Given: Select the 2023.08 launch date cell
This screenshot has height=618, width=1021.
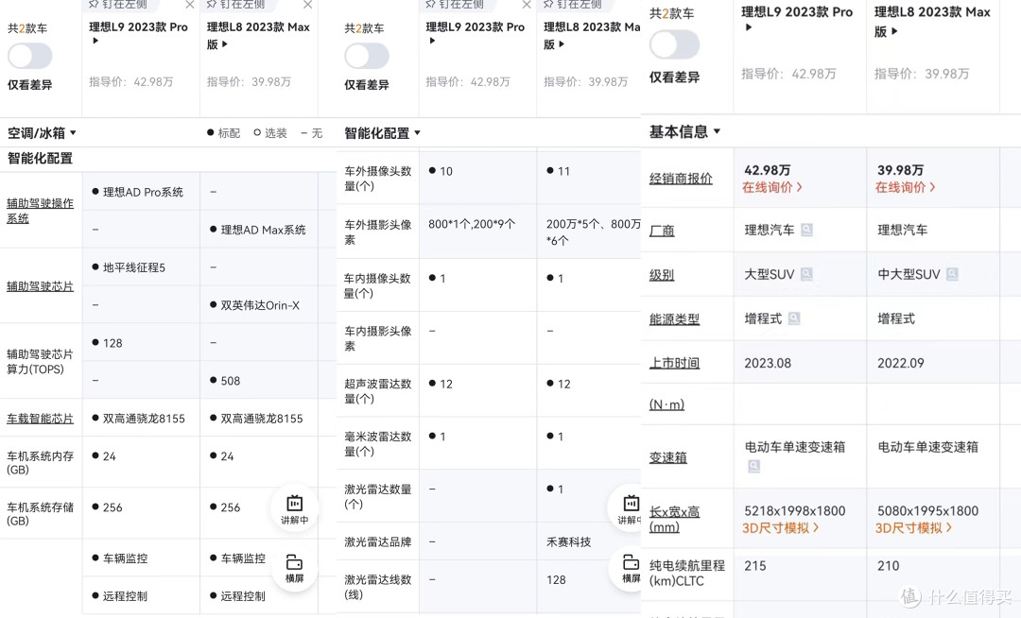Looking at the screenshot, I should [x=801, y=363].
